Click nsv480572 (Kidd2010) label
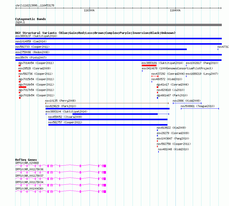 click(x=167, y=79)
